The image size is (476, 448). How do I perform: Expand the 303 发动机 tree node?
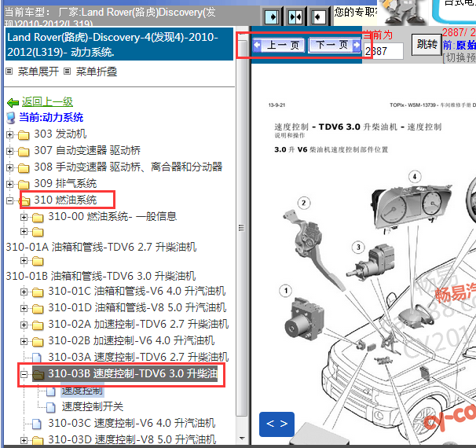(x=9, y=134)
